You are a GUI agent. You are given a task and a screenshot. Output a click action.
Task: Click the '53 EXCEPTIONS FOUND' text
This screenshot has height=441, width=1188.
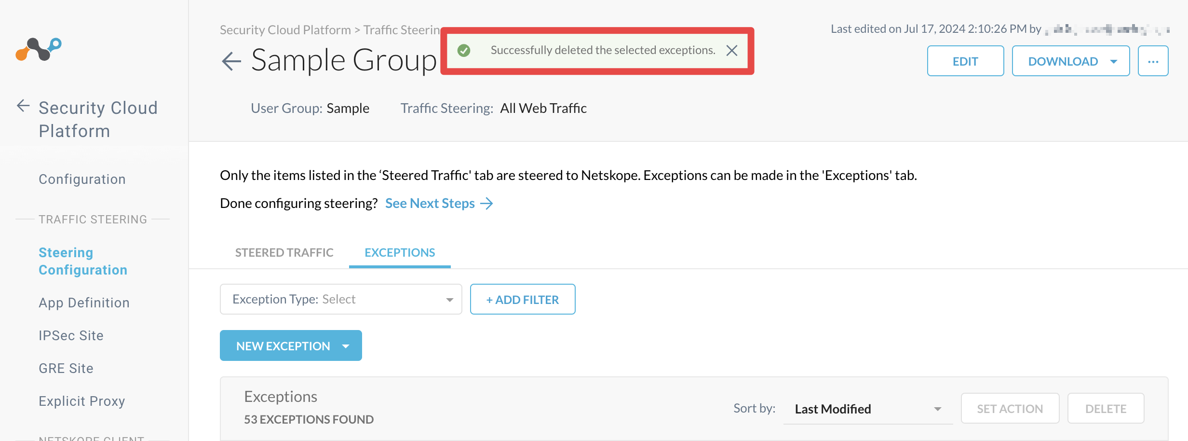tap(309, 419)
